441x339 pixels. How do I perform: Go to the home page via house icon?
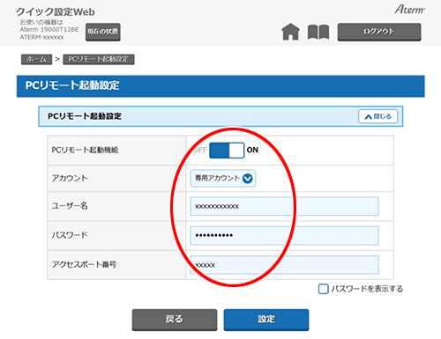click(290, 32)
